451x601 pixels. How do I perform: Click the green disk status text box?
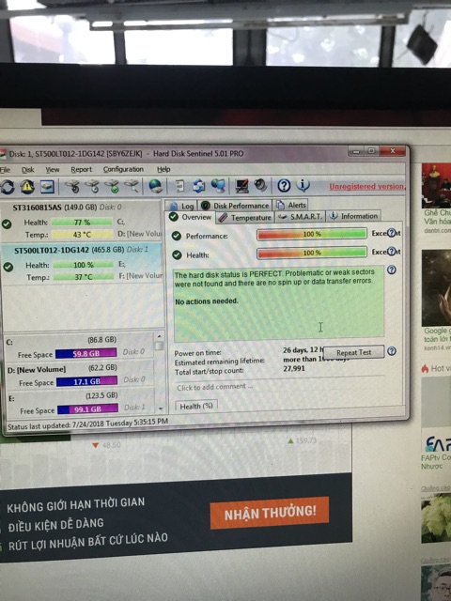pos(279,302)
